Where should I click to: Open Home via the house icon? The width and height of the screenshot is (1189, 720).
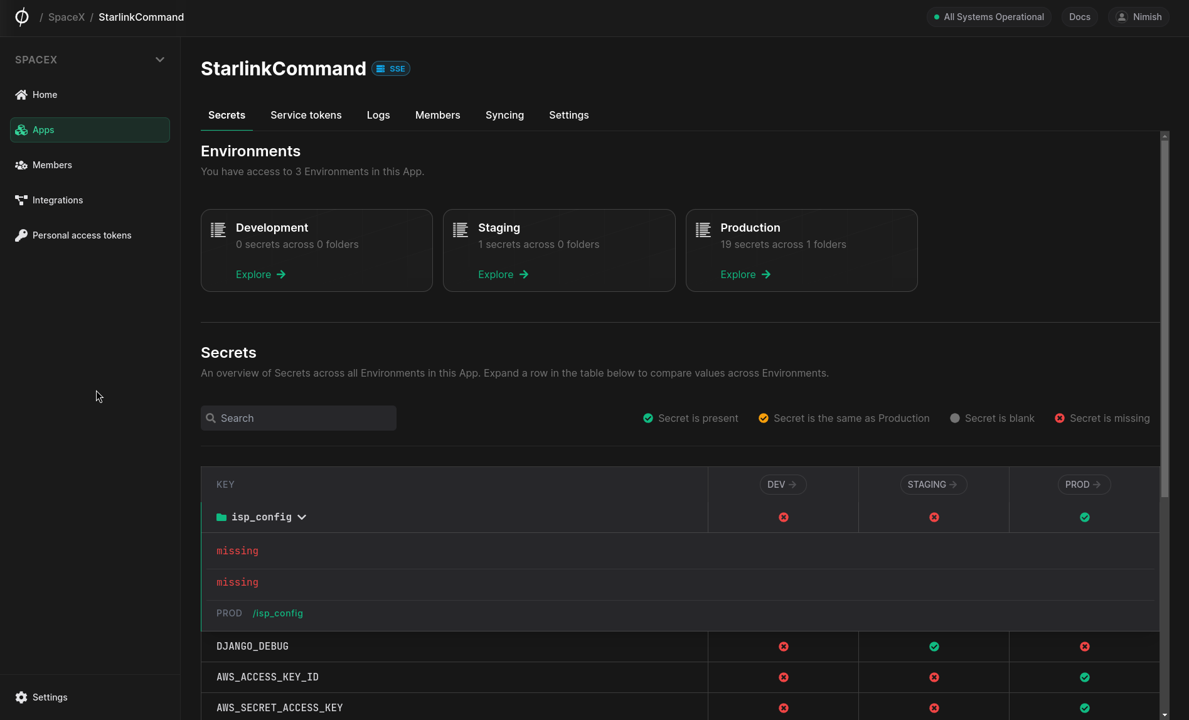[21, 95]
